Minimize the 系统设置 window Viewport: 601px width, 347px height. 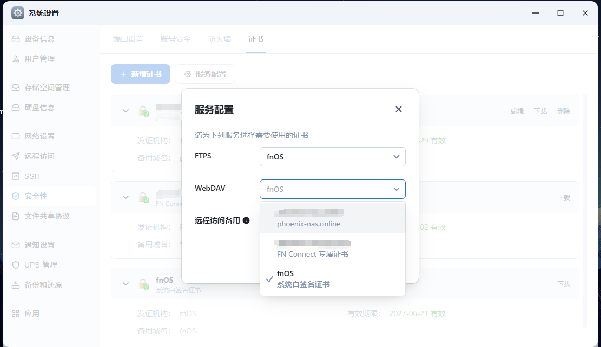pyautogui.click(x=536, y=13)
